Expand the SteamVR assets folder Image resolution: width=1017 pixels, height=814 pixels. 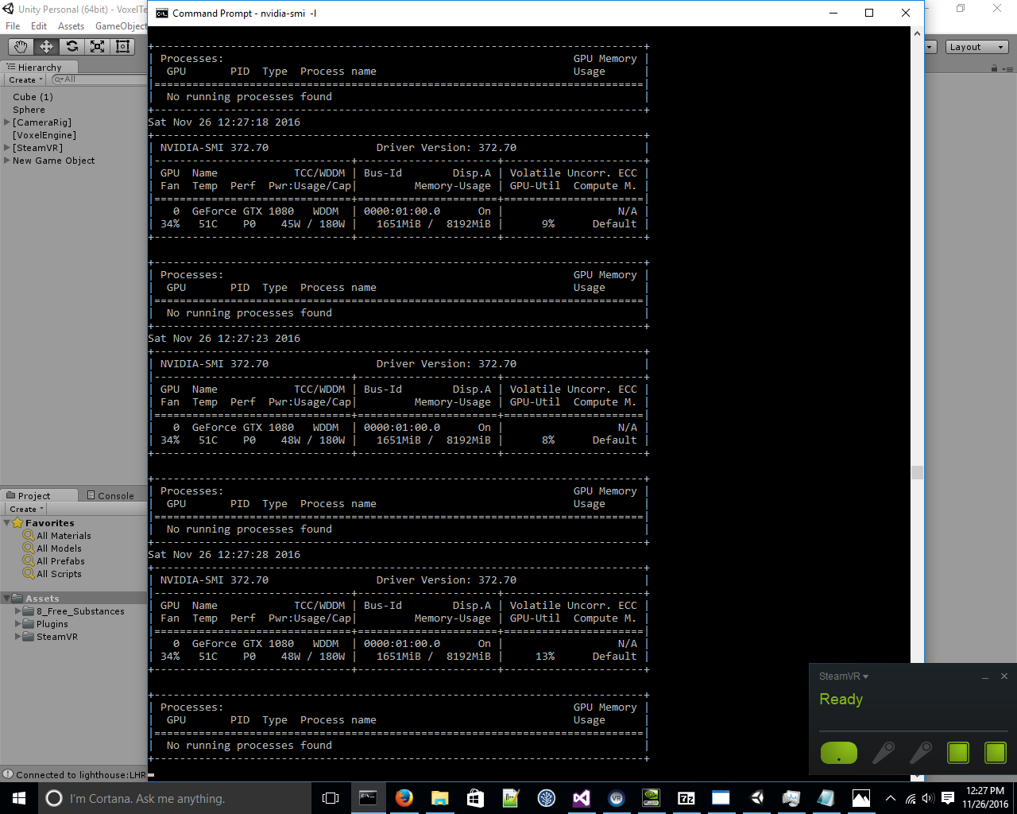tap(17, 637)
